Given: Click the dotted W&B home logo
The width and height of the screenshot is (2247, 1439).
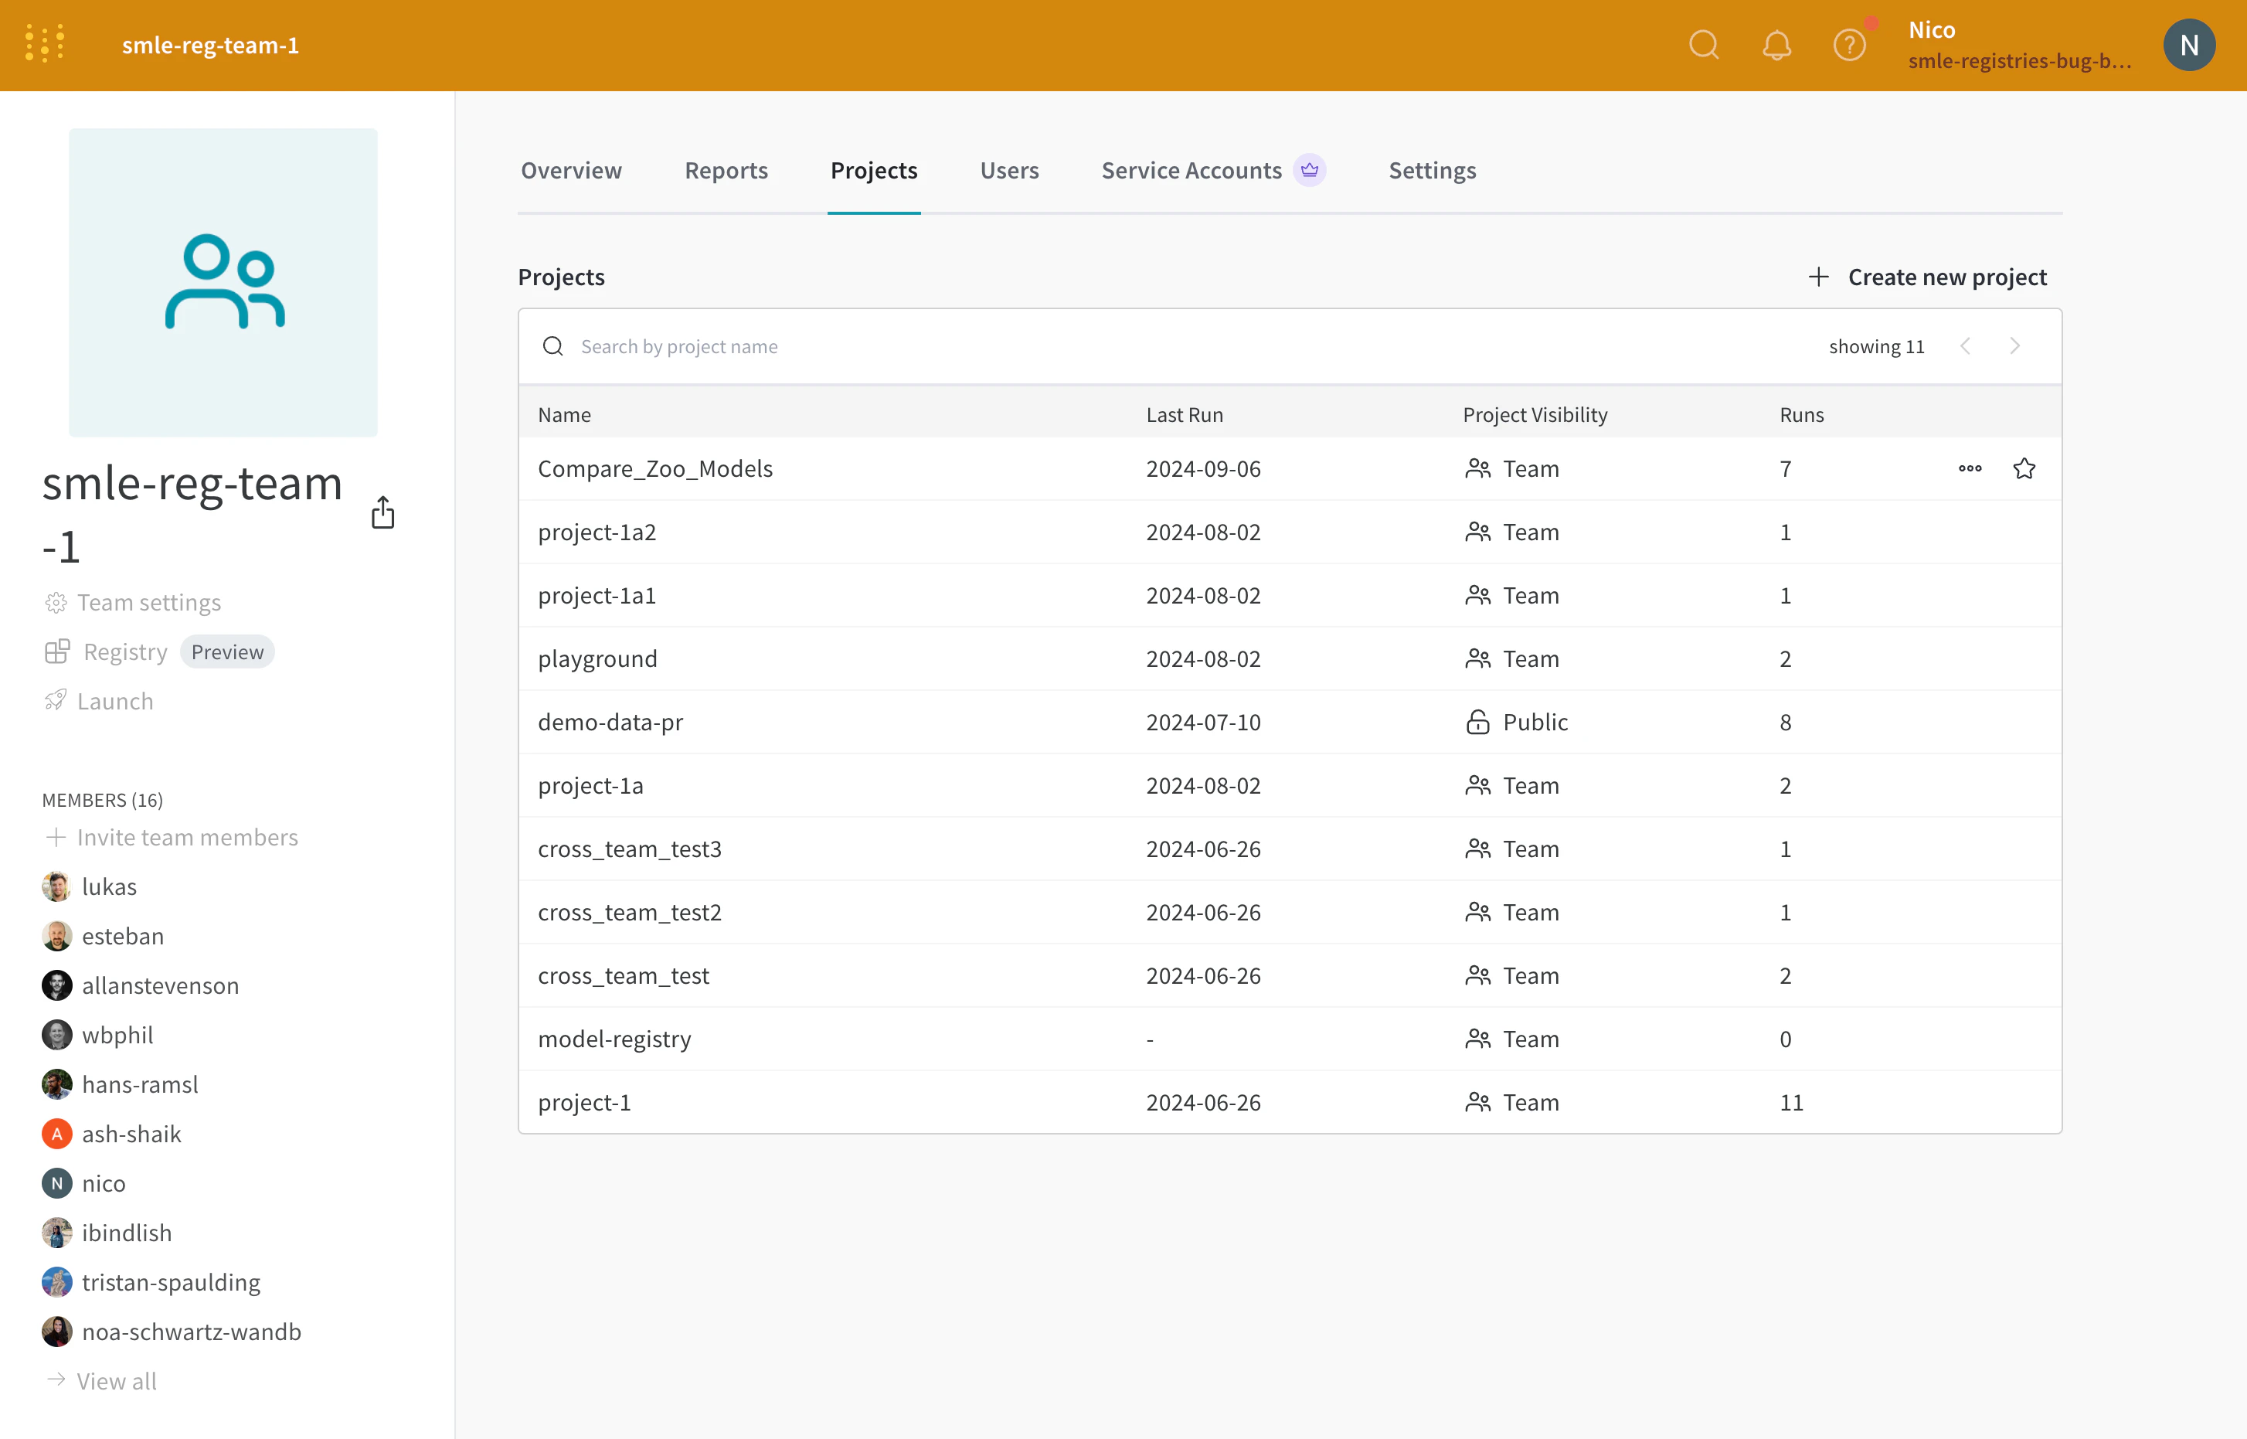Looking at the screenshot, I should click(x=45, y=44).
